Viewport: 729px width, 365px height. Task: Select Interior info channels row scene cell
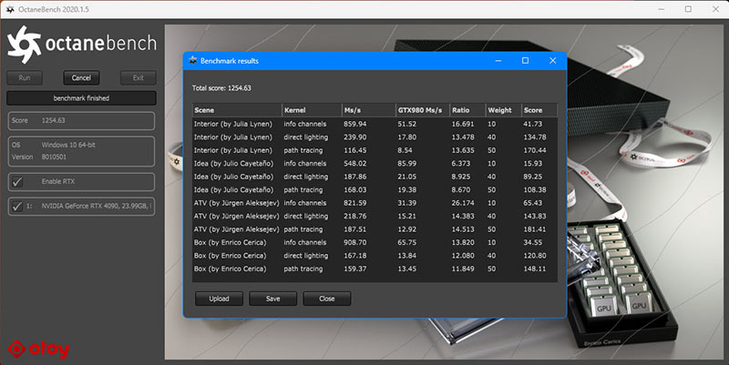233,124
